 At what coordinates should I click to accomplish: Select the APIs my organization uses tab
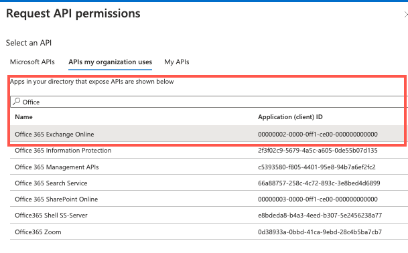pyautogui.click(x=110, y=62)
